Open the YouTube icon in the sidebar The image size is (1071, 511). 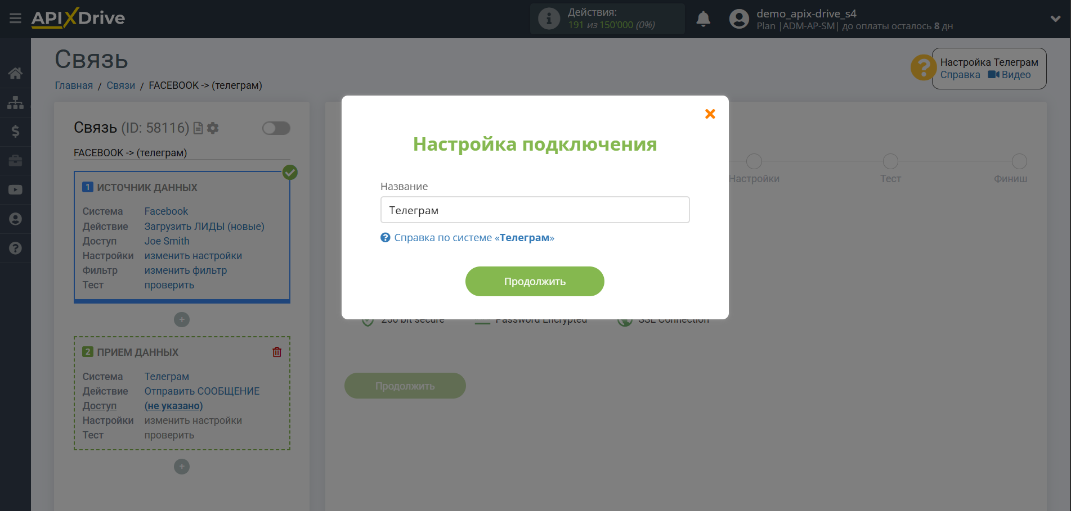pyautogui.click(x=15, y=189)
